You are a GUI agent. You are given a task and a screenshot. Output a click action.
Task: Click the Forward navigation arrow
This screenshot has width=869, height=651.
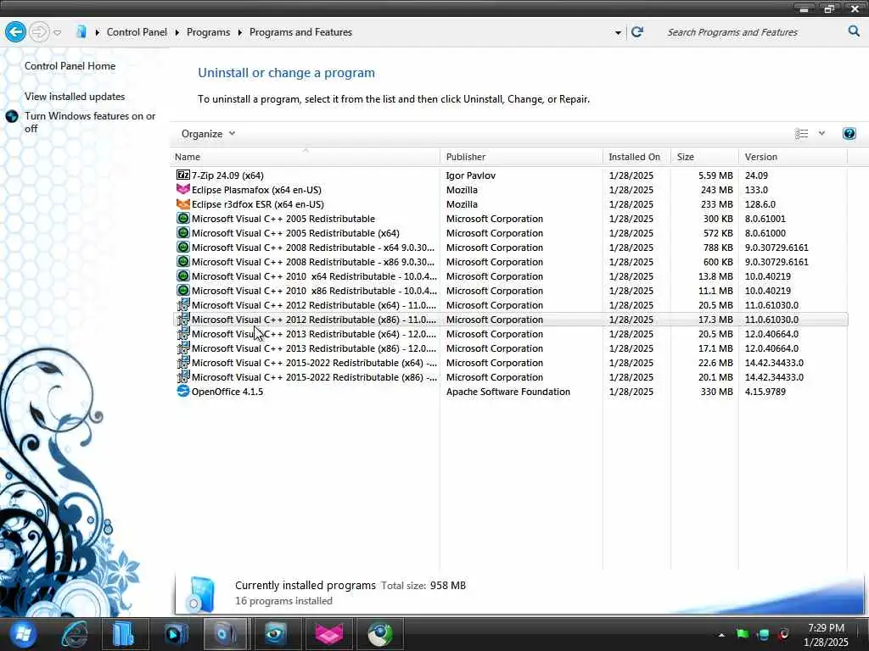(39, 32)
